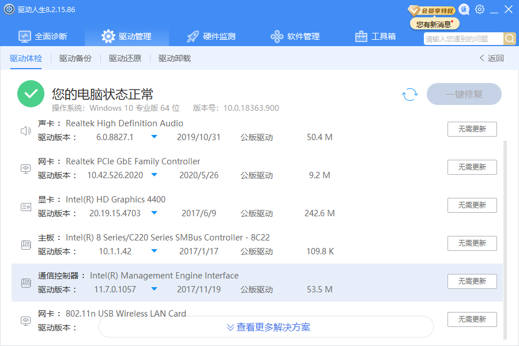Select Intel(R) HD Graphics 4400 name

[115, 200]
